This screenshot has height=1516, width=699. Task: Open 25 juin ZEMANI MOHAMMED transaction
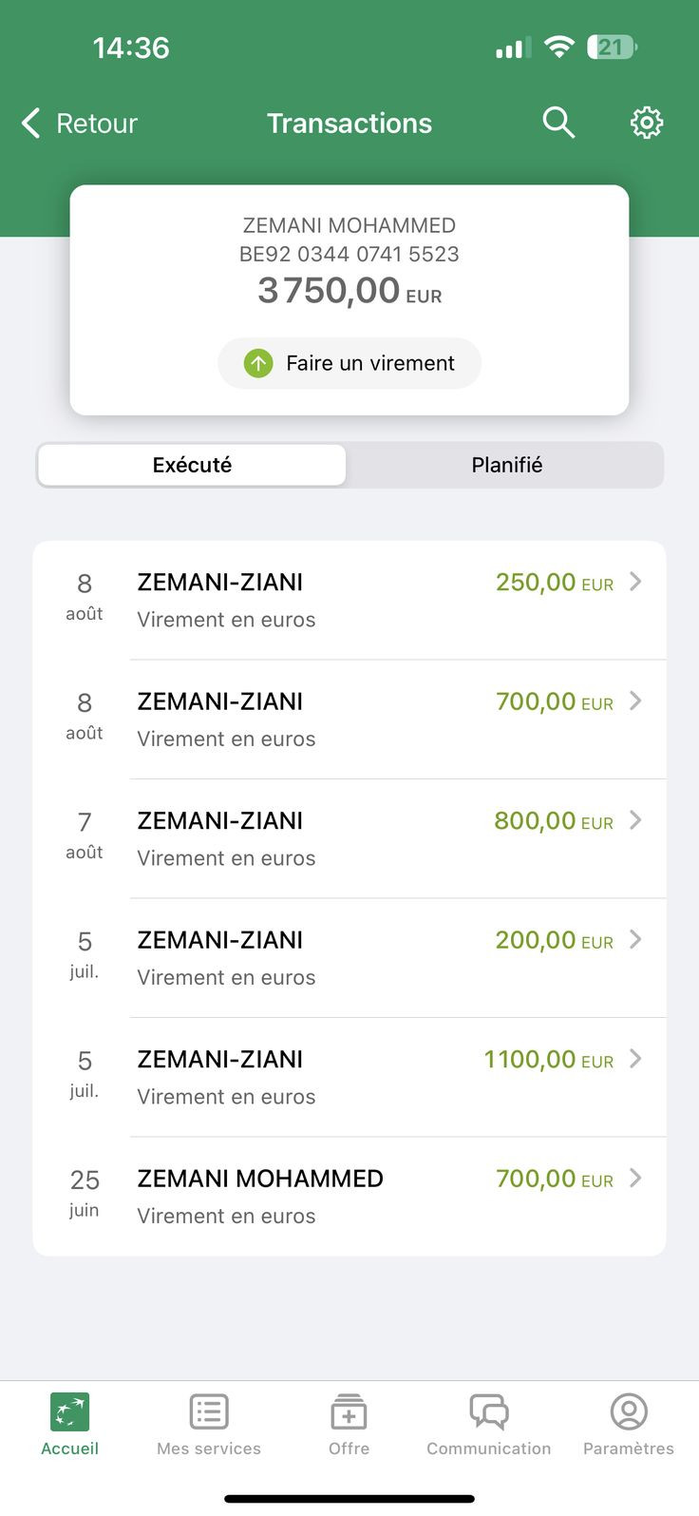coord(349,1197)
